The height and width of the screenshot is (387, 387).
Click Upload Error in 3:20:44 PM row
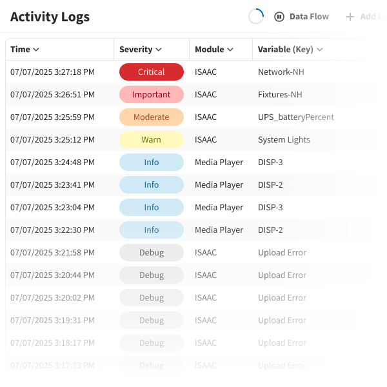point(282,275)
